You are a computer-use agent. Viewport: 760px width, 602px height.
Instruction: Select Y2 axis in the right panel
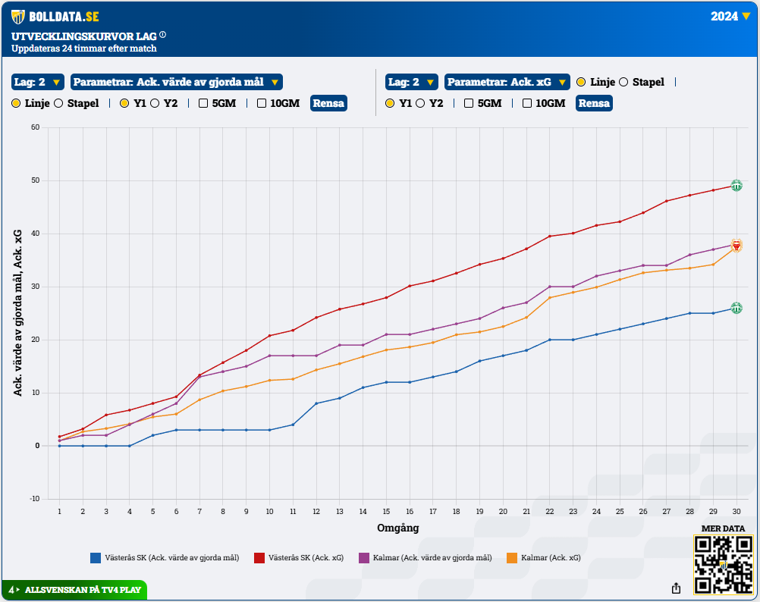(x=420, y=103)
